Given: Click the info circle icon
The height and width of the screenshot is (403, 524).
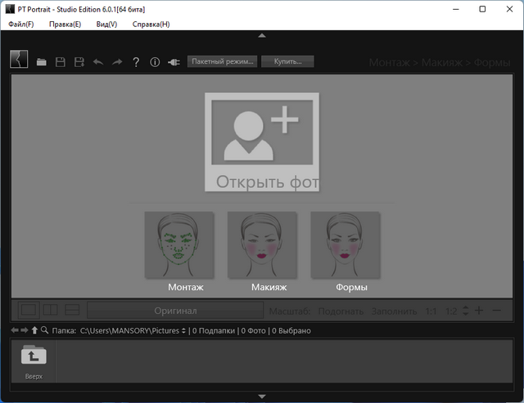Looking at the screenshot, I should click(155, 62).
